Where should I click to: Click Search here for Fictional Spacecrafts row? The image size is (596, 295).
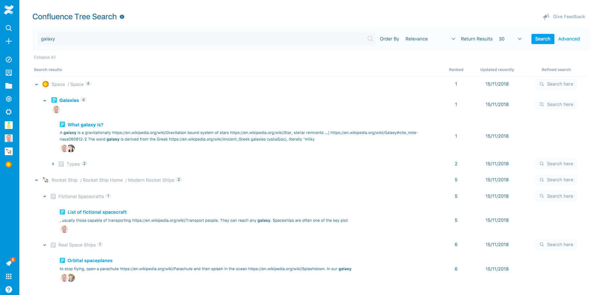[x=556, y=196]
